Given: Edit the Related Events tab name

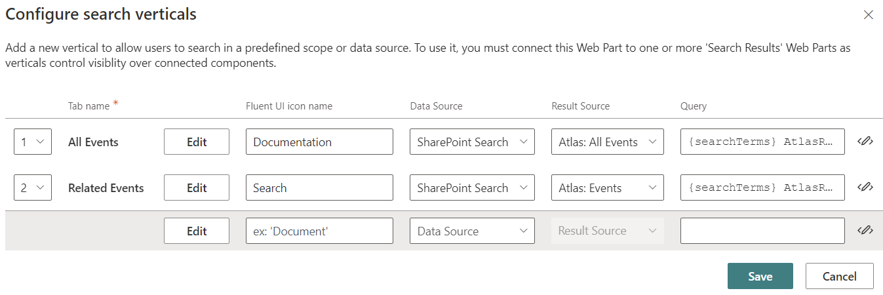Looking at the screenshot, I should tap(197, 187).
